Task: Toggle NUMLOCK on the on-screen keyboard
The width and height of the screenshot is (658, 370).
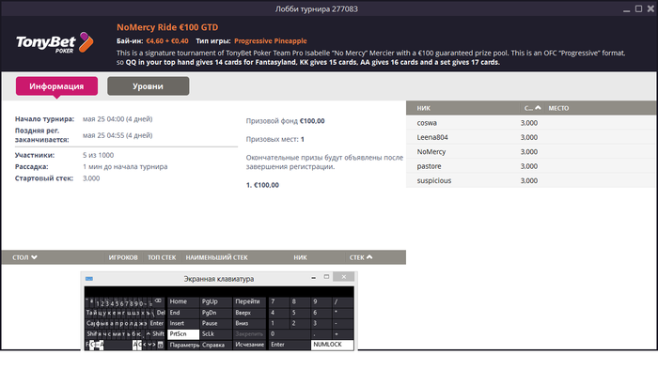Action: point(333,345)
